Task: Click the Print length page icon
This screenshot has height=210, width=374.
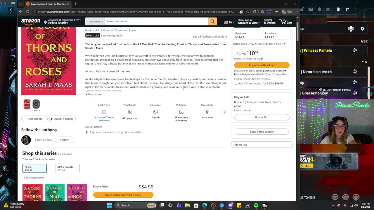Action: tap(130, 112)
